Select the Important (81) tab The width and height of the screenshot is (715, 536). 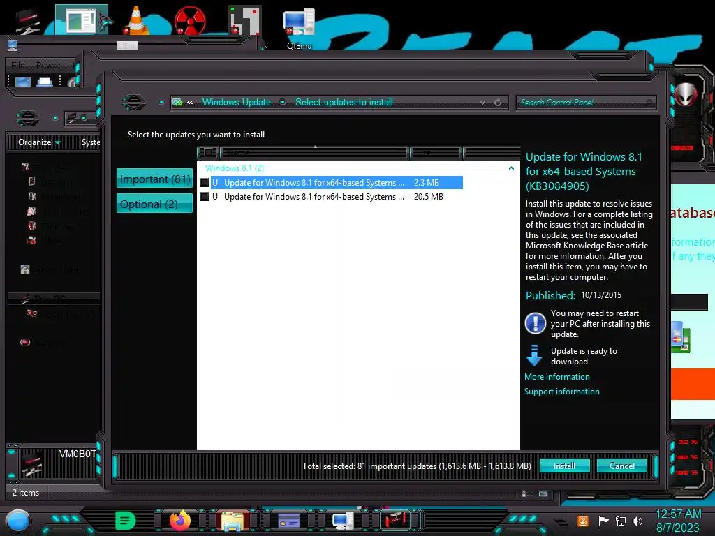click(x=154, y=179)
